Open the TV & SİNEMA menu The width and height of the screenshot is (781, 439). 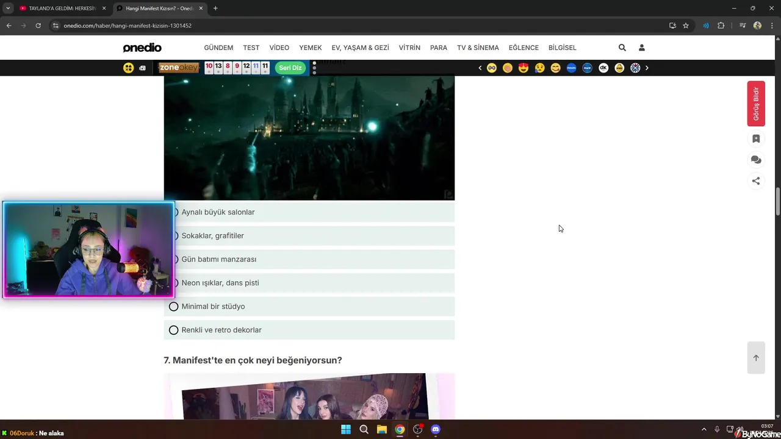point(478,48)
